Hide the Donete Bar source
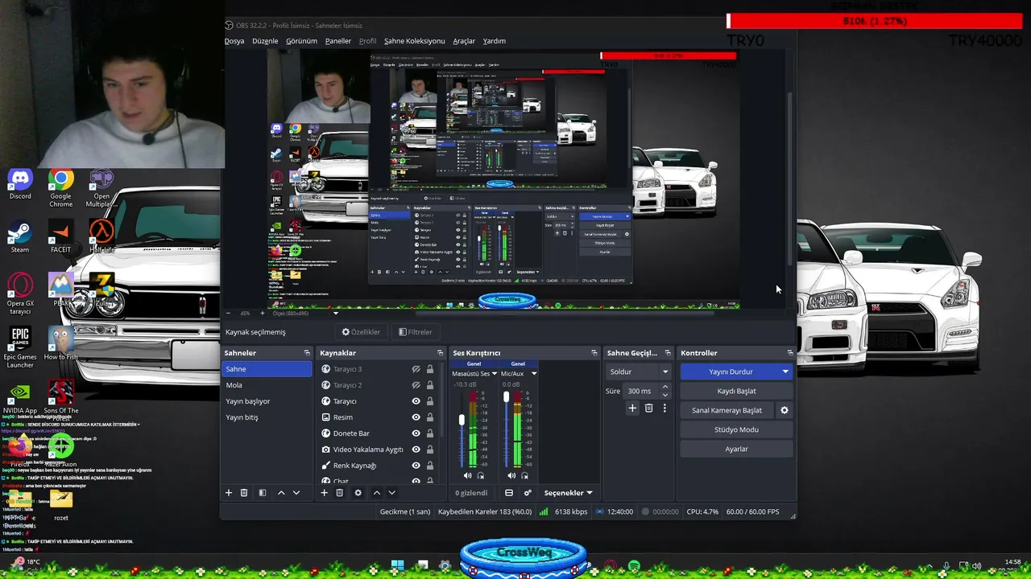The image size is (1031, 579). 416,433
